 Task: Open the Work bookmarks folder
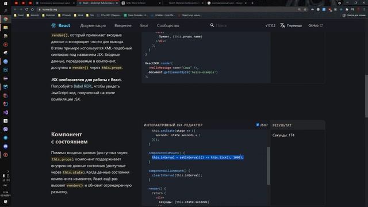tap(78, 16)
